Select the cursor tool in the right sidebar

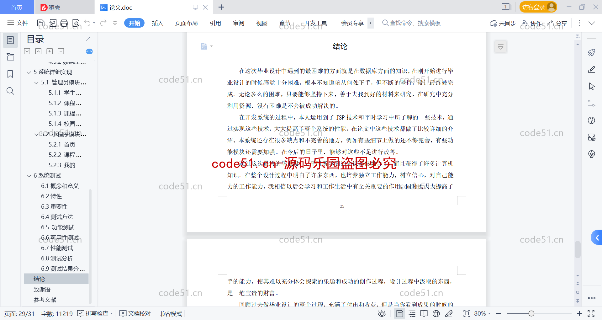point(592,86)
